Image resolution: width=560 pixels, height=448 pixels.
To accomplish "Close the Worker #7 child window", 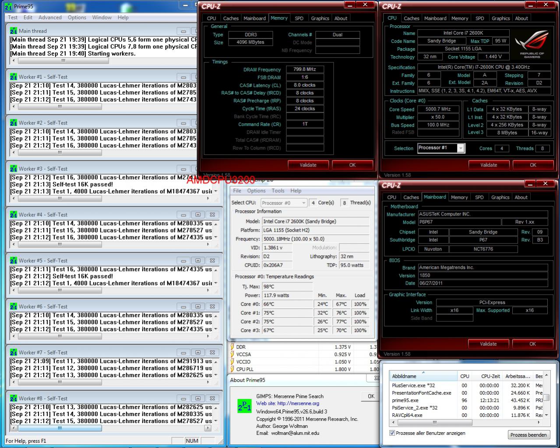I will coord(212,353).
